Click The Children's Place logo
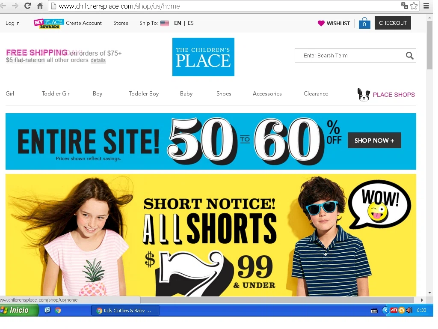Image resolution: width=438 pixels, height=329 pixels. (203, 57)
